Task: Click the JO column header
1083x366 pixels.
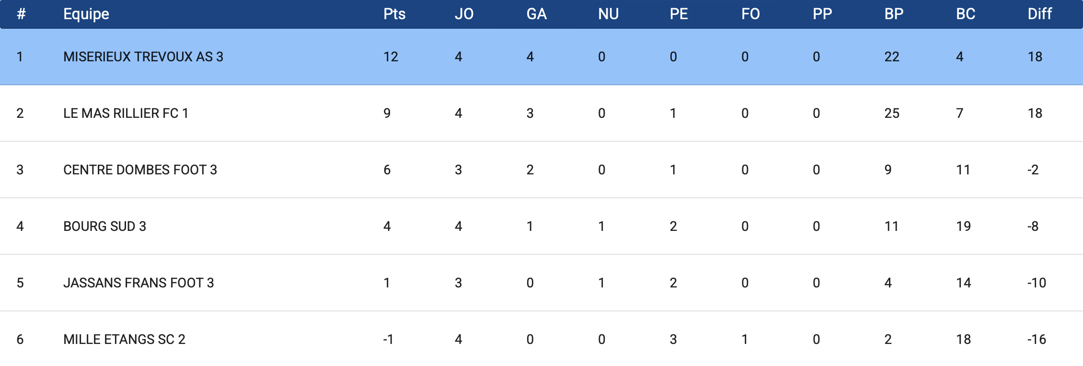Action: (x=464, y=14)
